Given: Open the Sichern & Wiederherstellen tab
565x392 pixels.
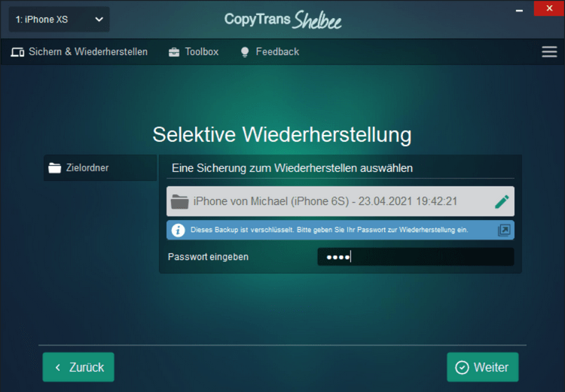Looking at the screenshot, I should pyautogui.click(x=79, y=52).
